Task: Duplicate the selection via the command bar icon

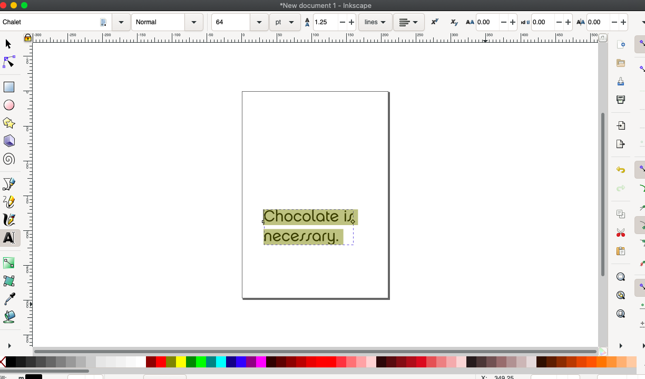Action: click(621, 214)
